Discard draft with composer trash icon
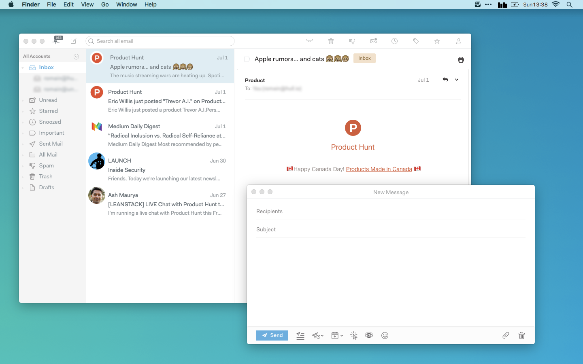 pyautogui.click(x=521, y=335)
